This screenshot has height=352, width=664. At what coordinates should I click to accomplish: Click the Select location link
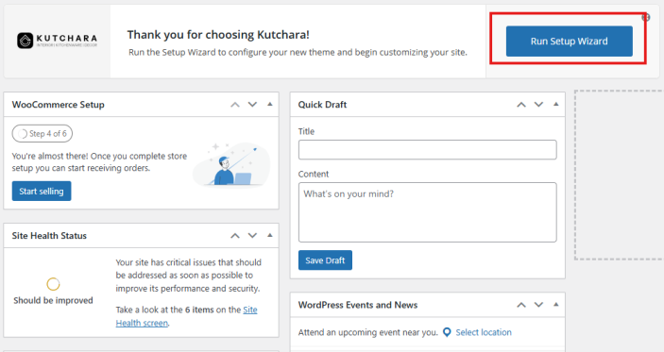pyautogui.click(x=484, y=332)
